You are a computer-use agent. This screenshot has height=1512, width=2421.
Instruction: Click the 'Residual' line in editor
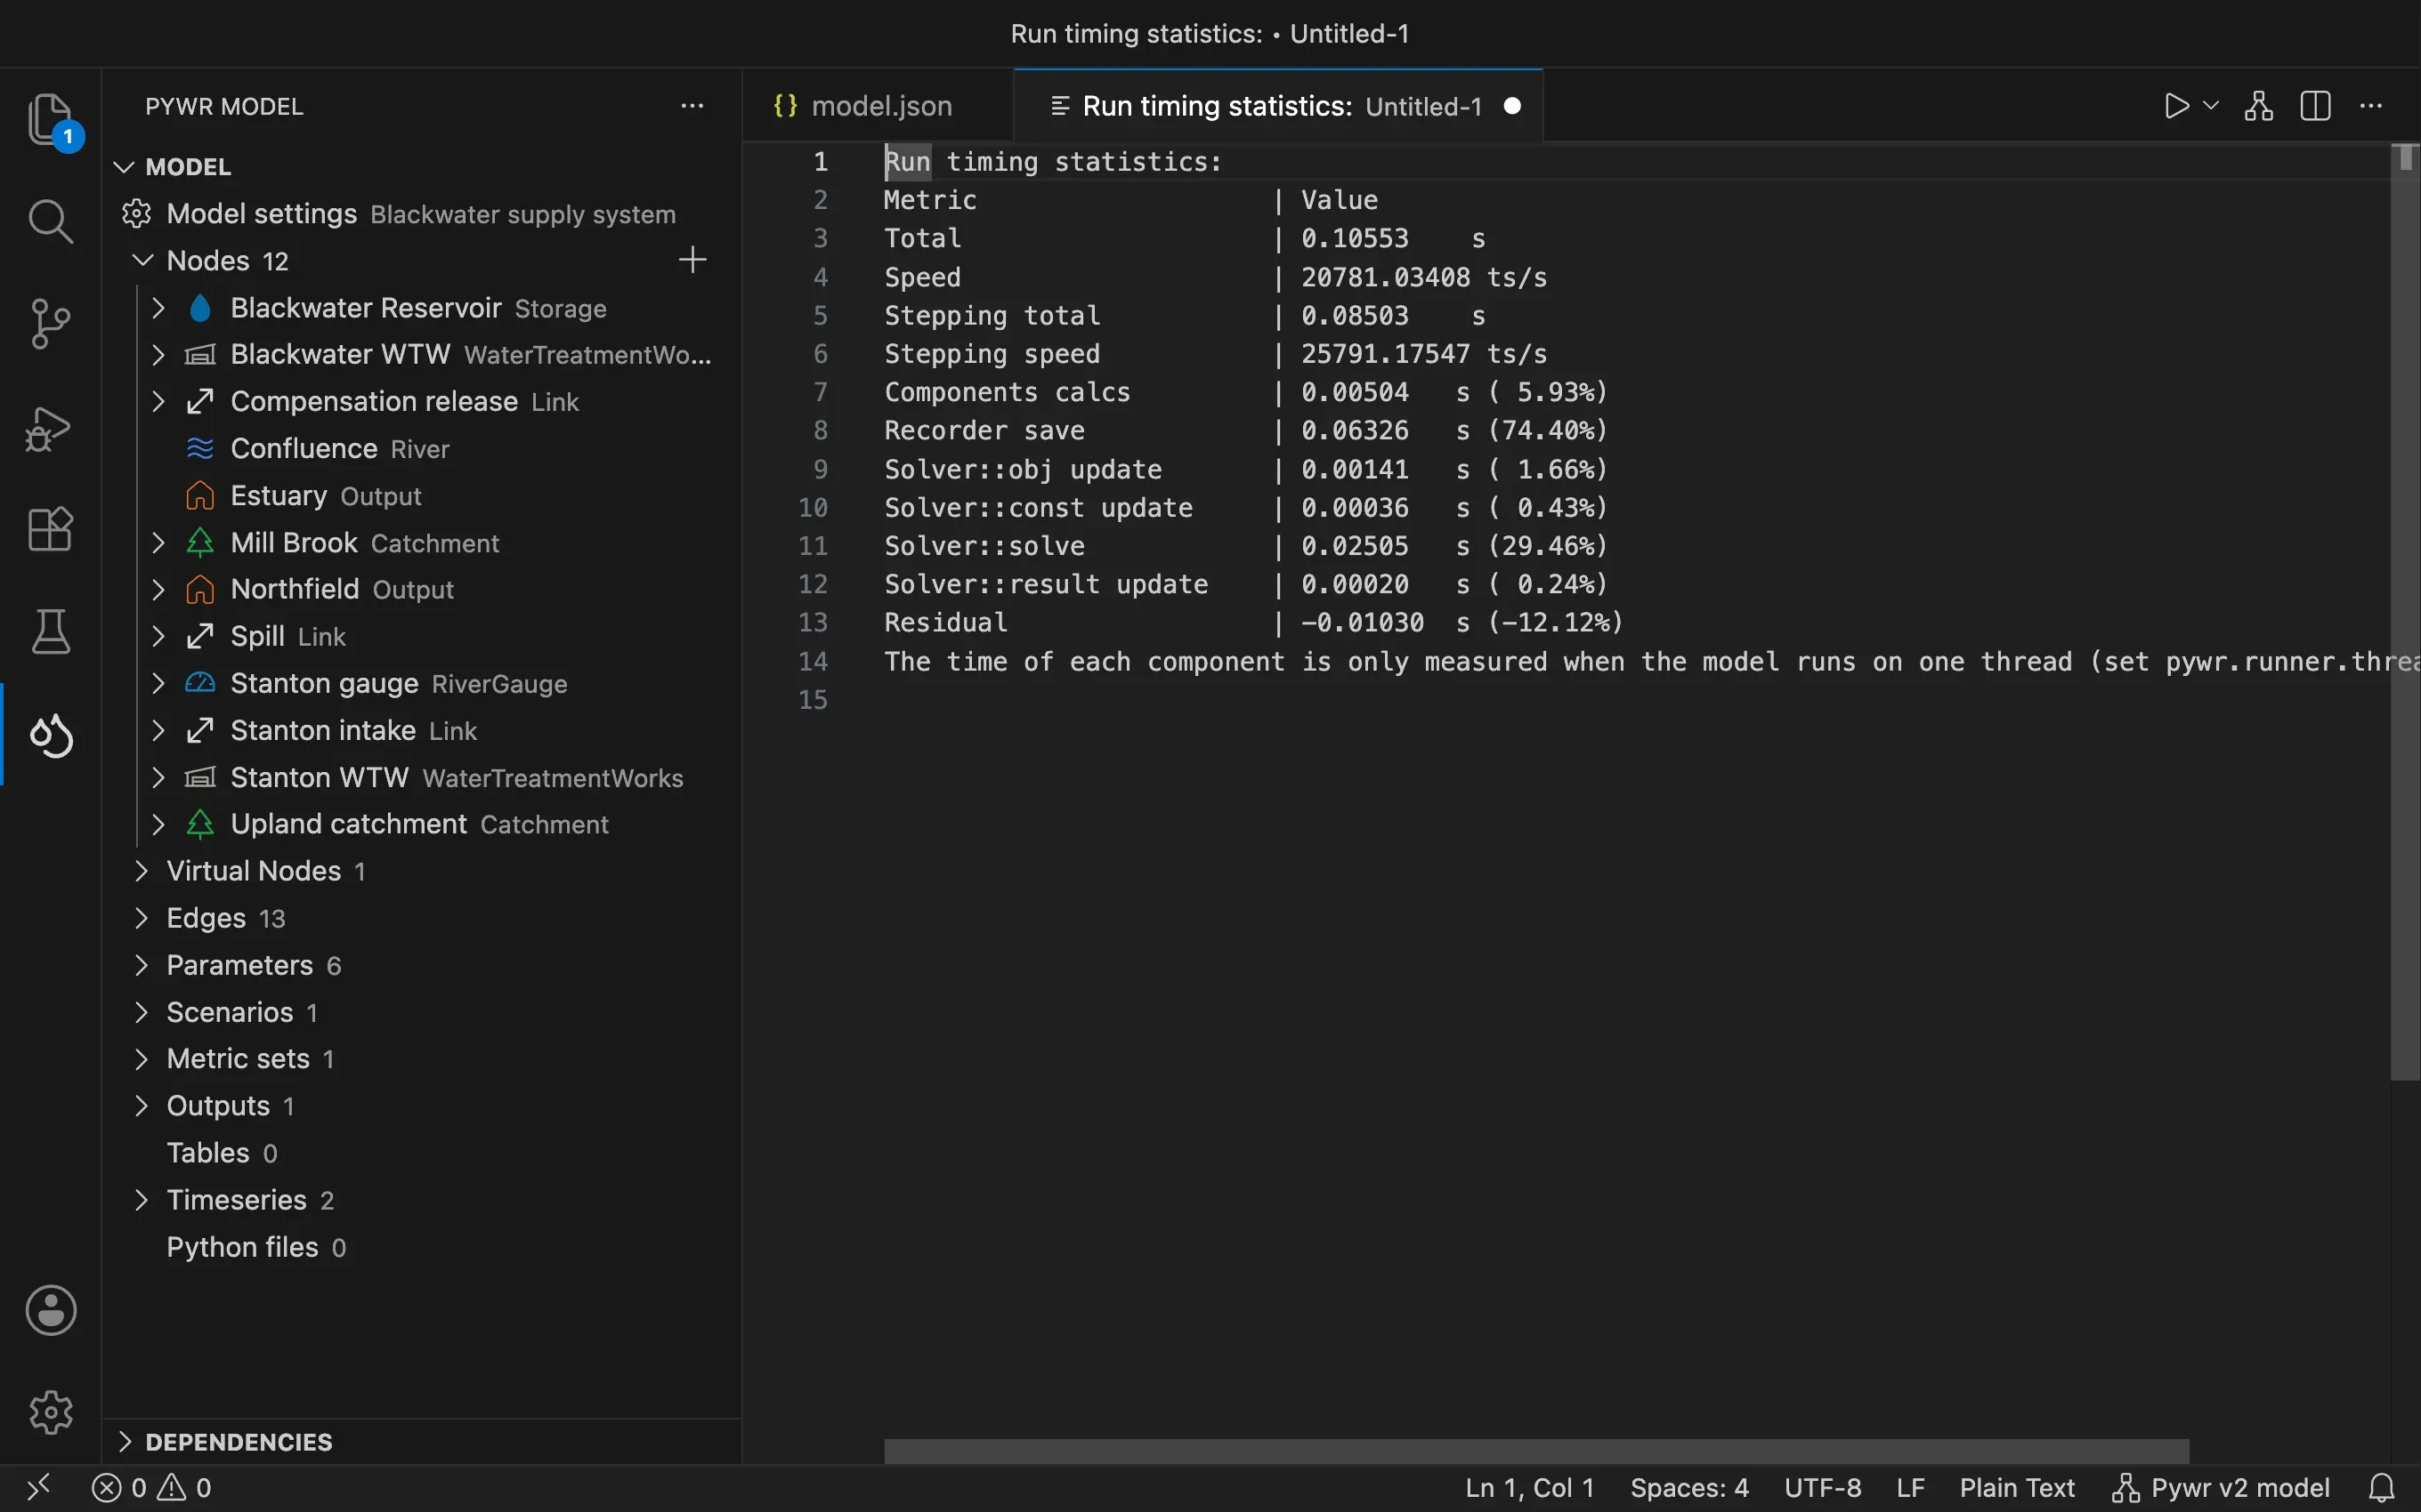pyautogui.click(x=1253, y=622)
